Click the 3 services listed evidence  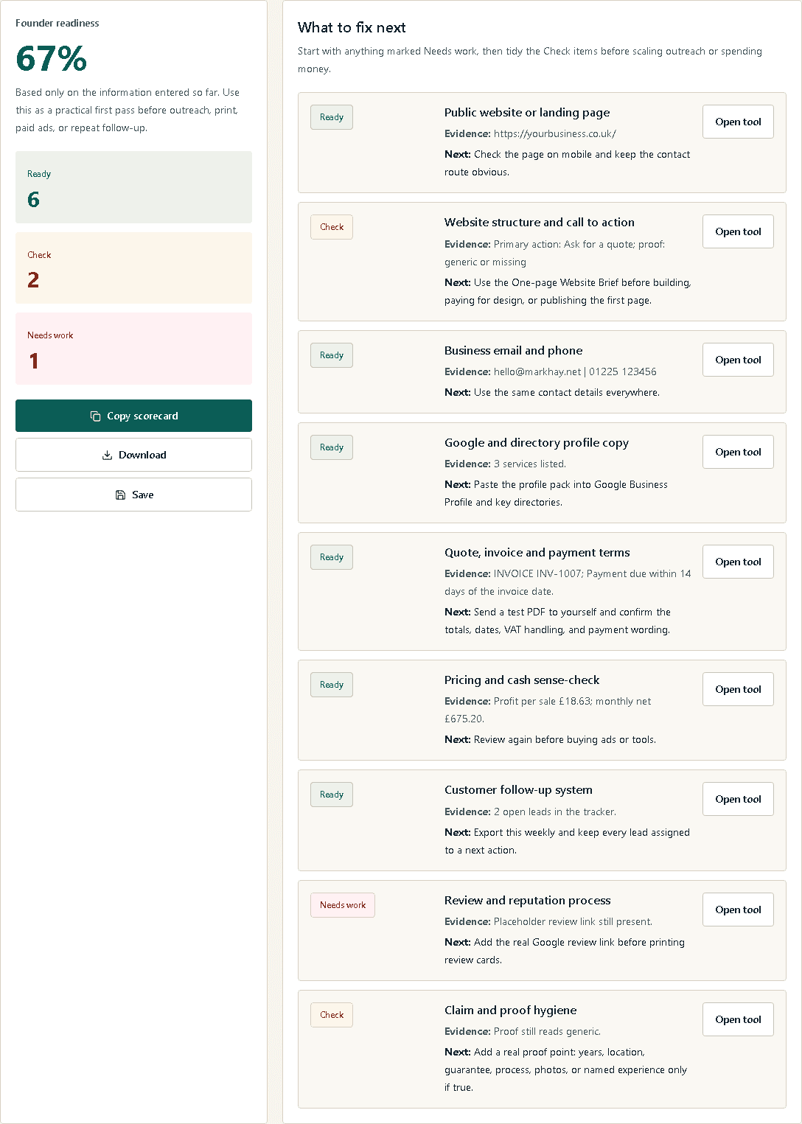[530, 464]
